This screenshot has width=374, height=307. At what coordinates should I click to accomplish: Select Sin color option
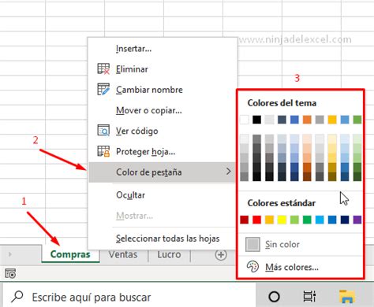pos(301,244)
